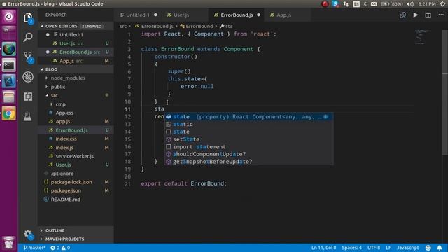Select Untitled-1 in Open Editors
This screenshot has width=448, height=252.
pyautogui.click(x=76, y=34)
